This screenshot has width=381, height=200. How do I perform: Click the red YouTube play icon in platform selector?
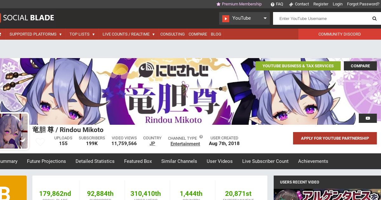pos(226,19)
